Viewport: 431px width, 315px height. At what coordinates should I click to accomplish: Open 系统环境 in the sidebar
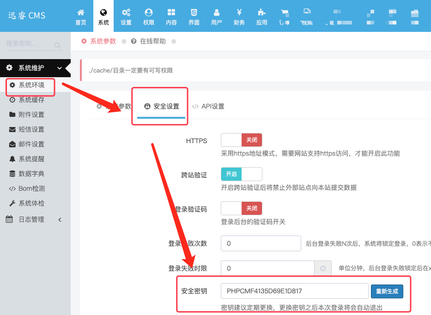(x=31, y=85)
